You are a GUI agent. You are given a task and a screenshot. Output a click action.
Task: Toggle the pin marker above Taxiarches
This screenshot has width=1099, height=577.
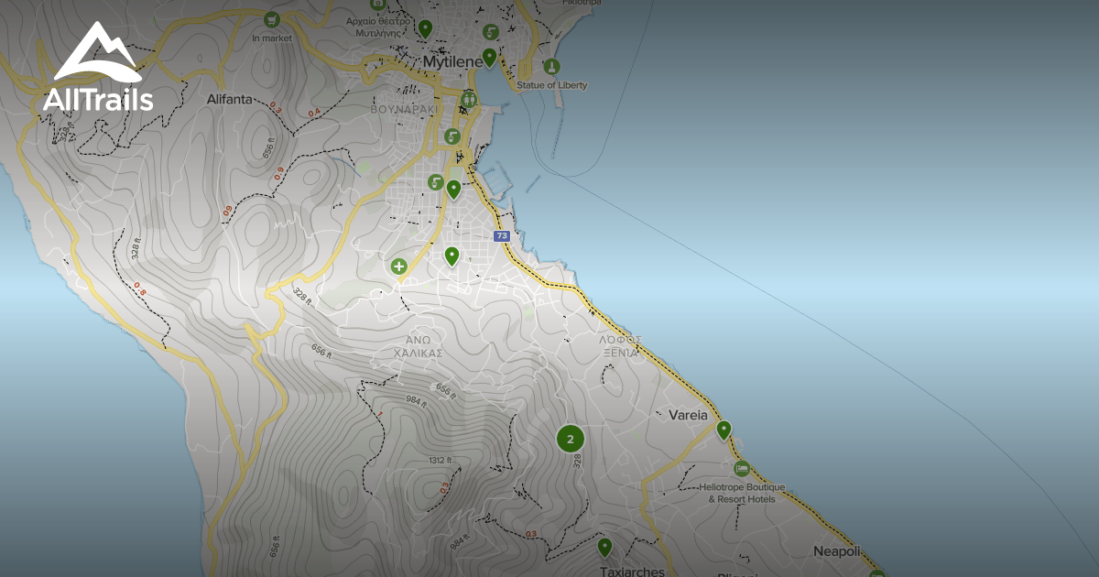[605, 544]
